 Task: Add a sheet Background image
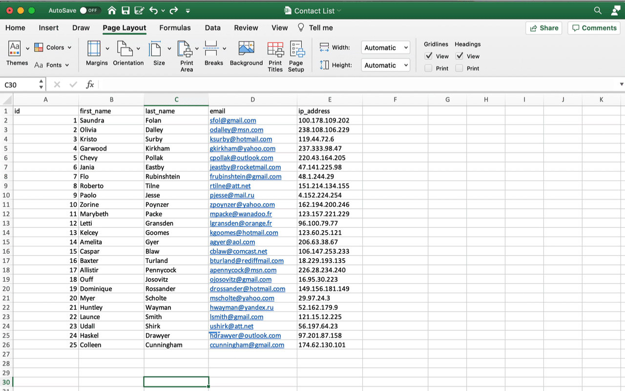tap(246, 53)
